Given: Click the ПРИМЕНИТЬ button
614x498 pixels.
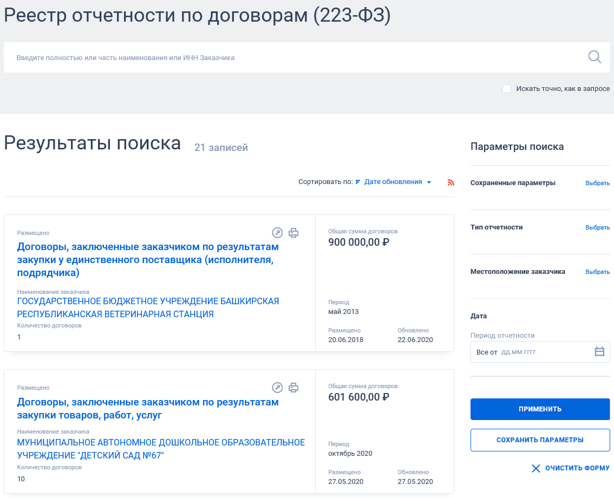Looking at the screenshot, I should coord(540,409).
